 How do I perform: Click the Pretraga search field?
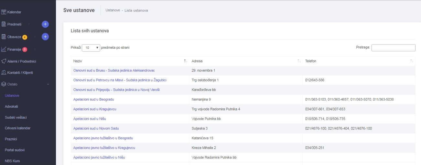tap(393, 48)
